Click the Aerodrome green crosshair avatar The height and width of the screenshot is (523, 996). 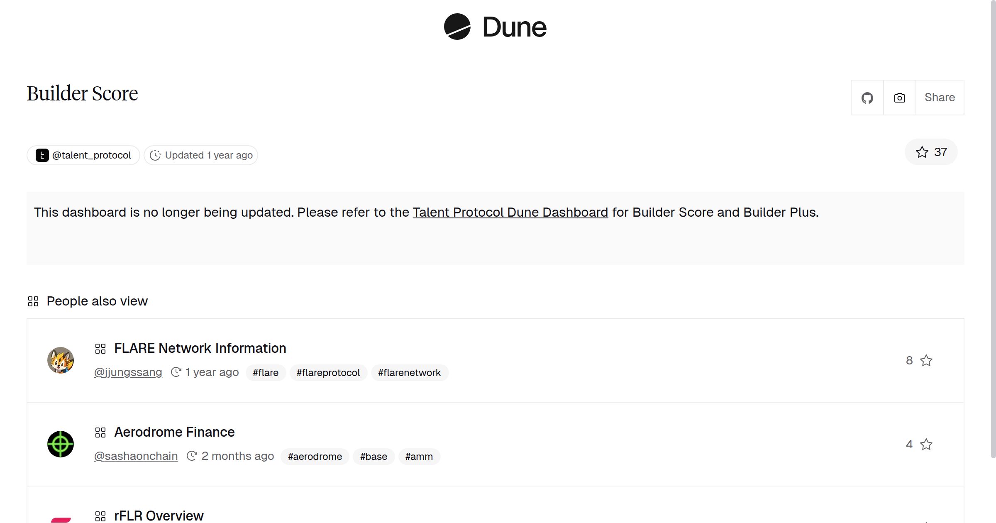point(61,444)
